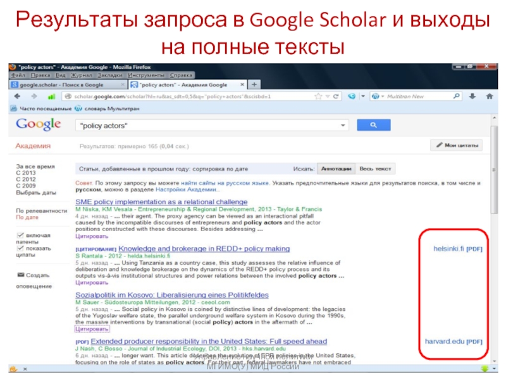Open a new tab with the plus button
This screenshot has width=506, height=379.
point(254,85)
